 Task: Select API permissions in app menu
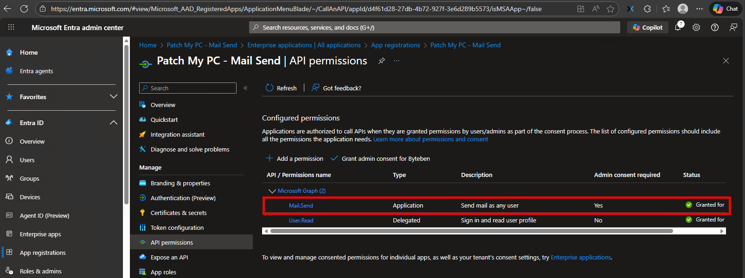(191, 242)
